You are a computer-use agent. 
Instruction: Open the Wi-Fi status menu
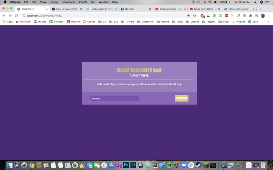pyautogui.click(x=210, y=2)
